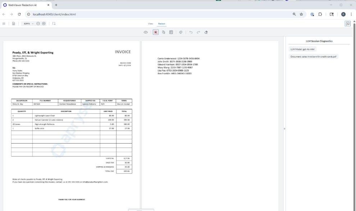Zoom out with the minus circle button
Image resolution: width=356 pixels, height=211 pixels.
point(38,24)
